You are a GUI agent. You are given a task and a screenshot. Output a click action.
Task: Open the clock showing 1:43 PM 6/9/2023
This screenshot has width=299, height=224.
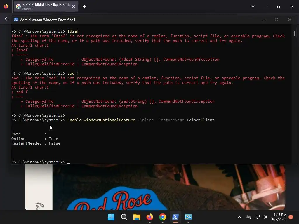(x=279, y=217)
